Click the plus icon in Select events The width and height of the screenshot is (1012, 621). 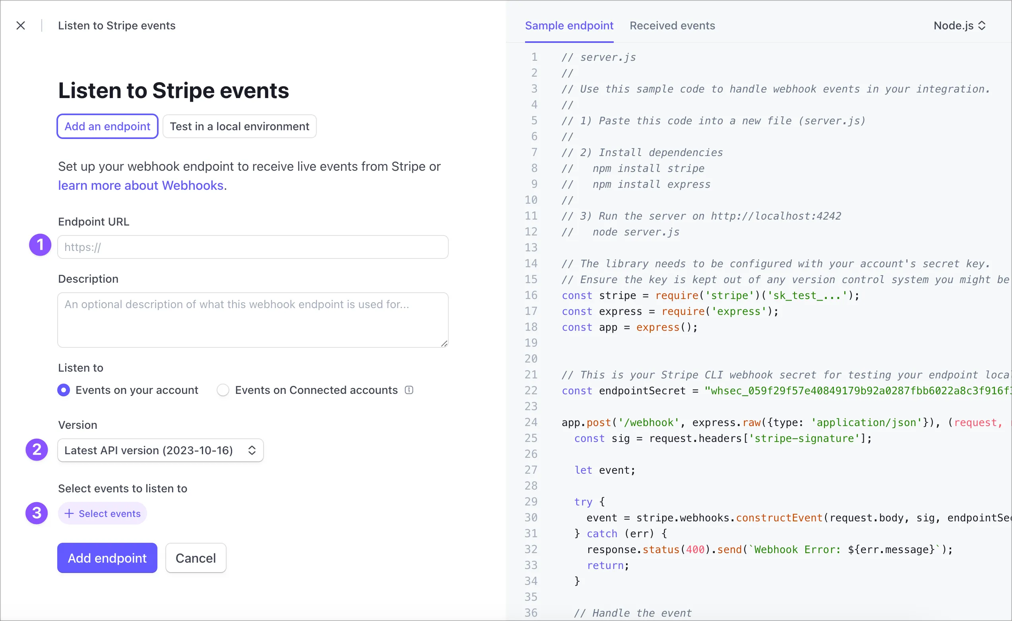[69, 513]
